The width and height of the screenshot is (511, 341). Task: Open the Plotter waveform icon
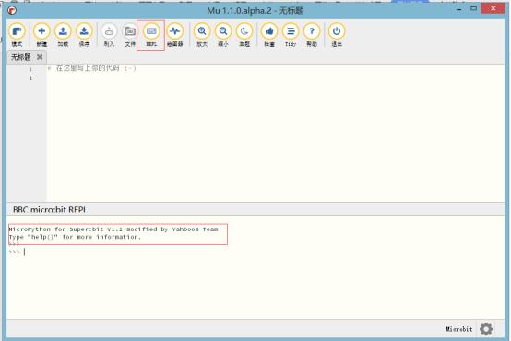[175, 31]
